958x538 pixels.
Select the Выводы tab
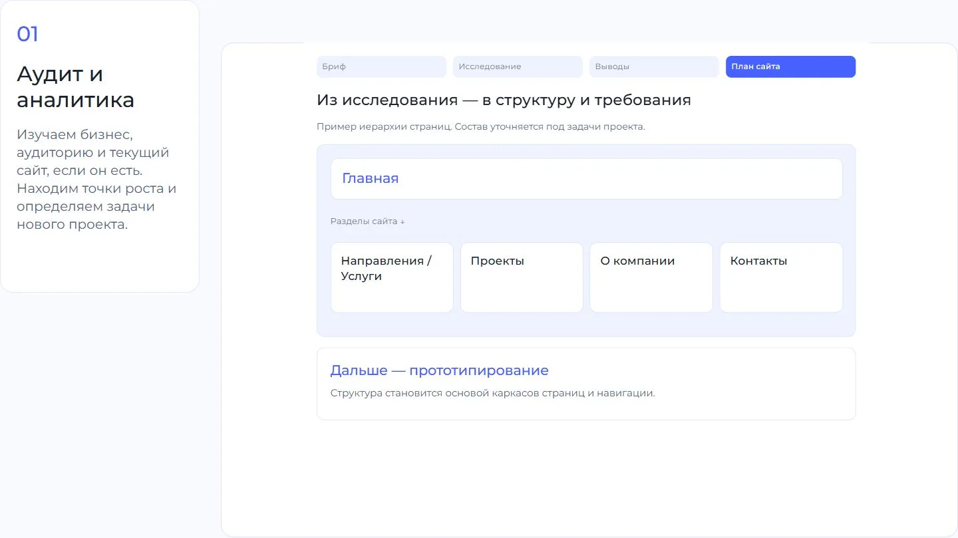(x=654, y=67)
